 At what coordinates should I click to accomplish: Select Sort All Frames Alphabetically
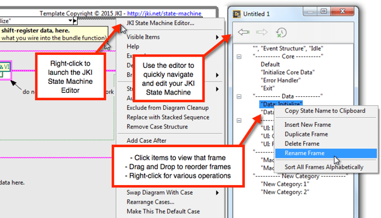pos(324,167)
